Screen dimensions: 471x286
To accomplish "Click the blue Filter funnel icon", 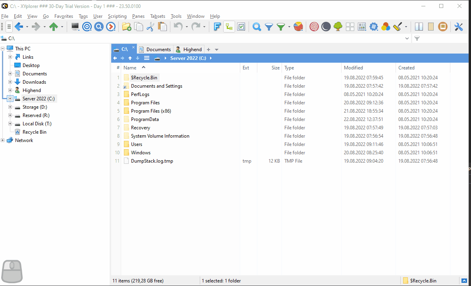I will (269, 27).
